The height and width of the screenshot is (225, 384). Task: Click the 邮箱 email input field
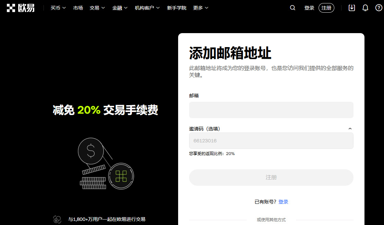click(271, 110)
